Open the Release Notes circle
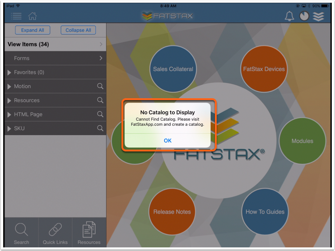Screen dimensions: 335x251 (172, 211)
